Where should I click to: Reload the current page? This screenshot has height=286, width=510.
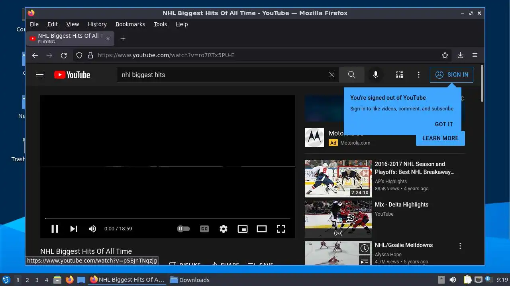[x=64, y=55]
